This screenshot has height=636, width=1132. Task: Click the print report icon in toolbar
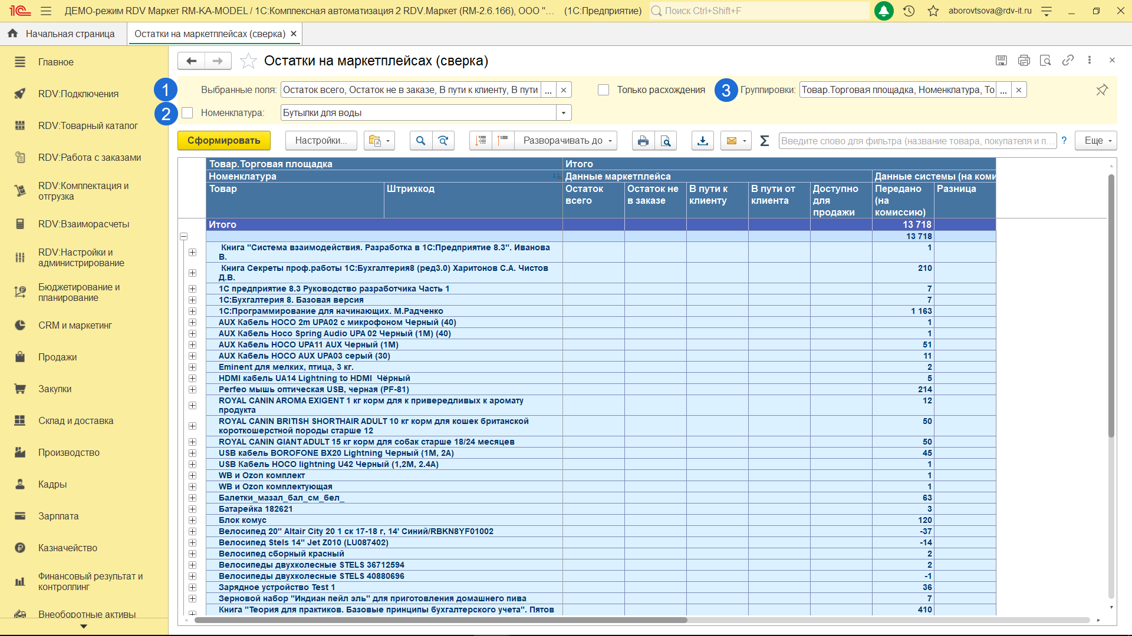tap(643, 141)
